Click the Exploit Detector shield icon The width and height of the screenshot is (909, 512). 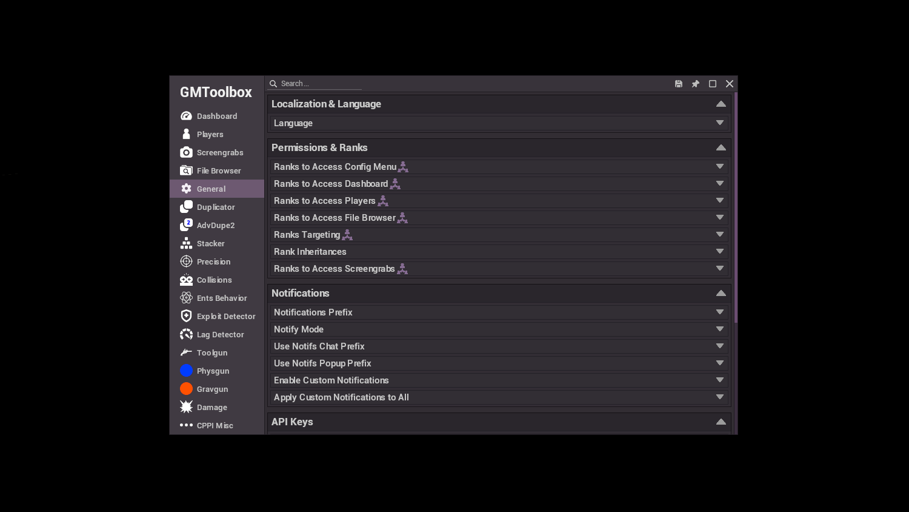point(186,316)
